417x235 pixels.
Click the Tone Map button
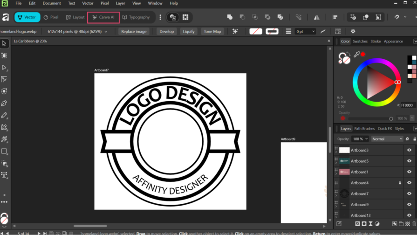click(212, 31)
